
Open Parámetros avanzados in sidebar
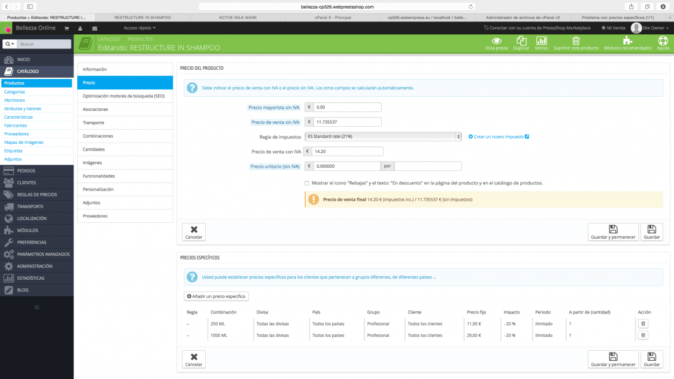tap(37, 254)
